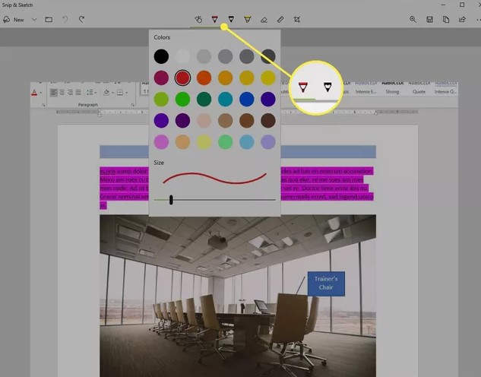Select the pale beige-pink swatch
The width and height of the screenshot is (481, 377).
(x=204, y=121)
